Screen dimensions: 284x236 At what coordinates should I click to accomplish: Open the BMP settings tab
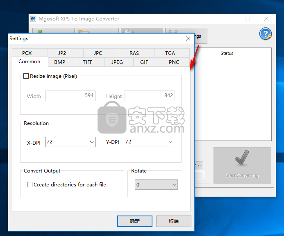pyautogui.click(x=62, y=62)
